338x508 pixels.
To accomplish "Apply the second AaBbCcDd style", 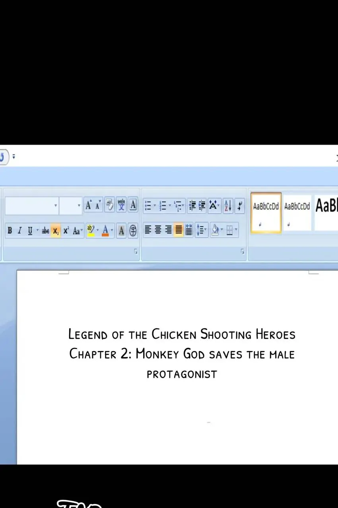I will pos(297,212).
